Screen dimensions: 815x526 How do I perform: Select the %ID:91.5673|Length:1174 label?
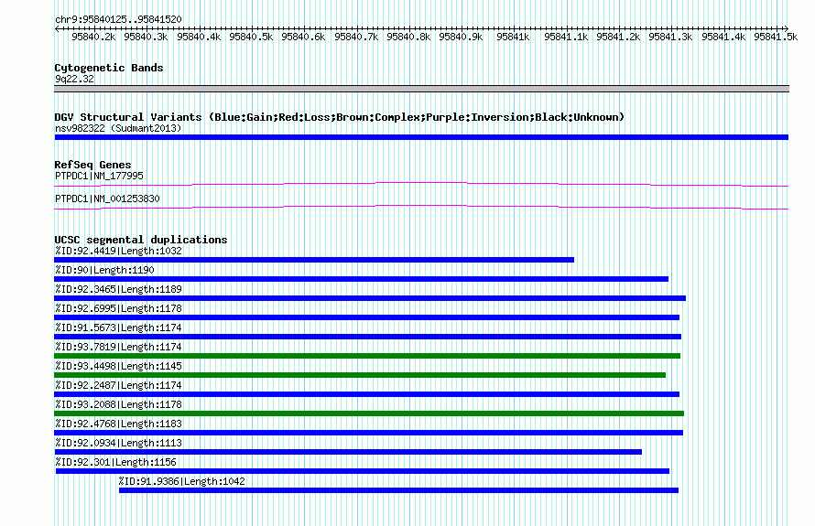click(x=118, y=327)
